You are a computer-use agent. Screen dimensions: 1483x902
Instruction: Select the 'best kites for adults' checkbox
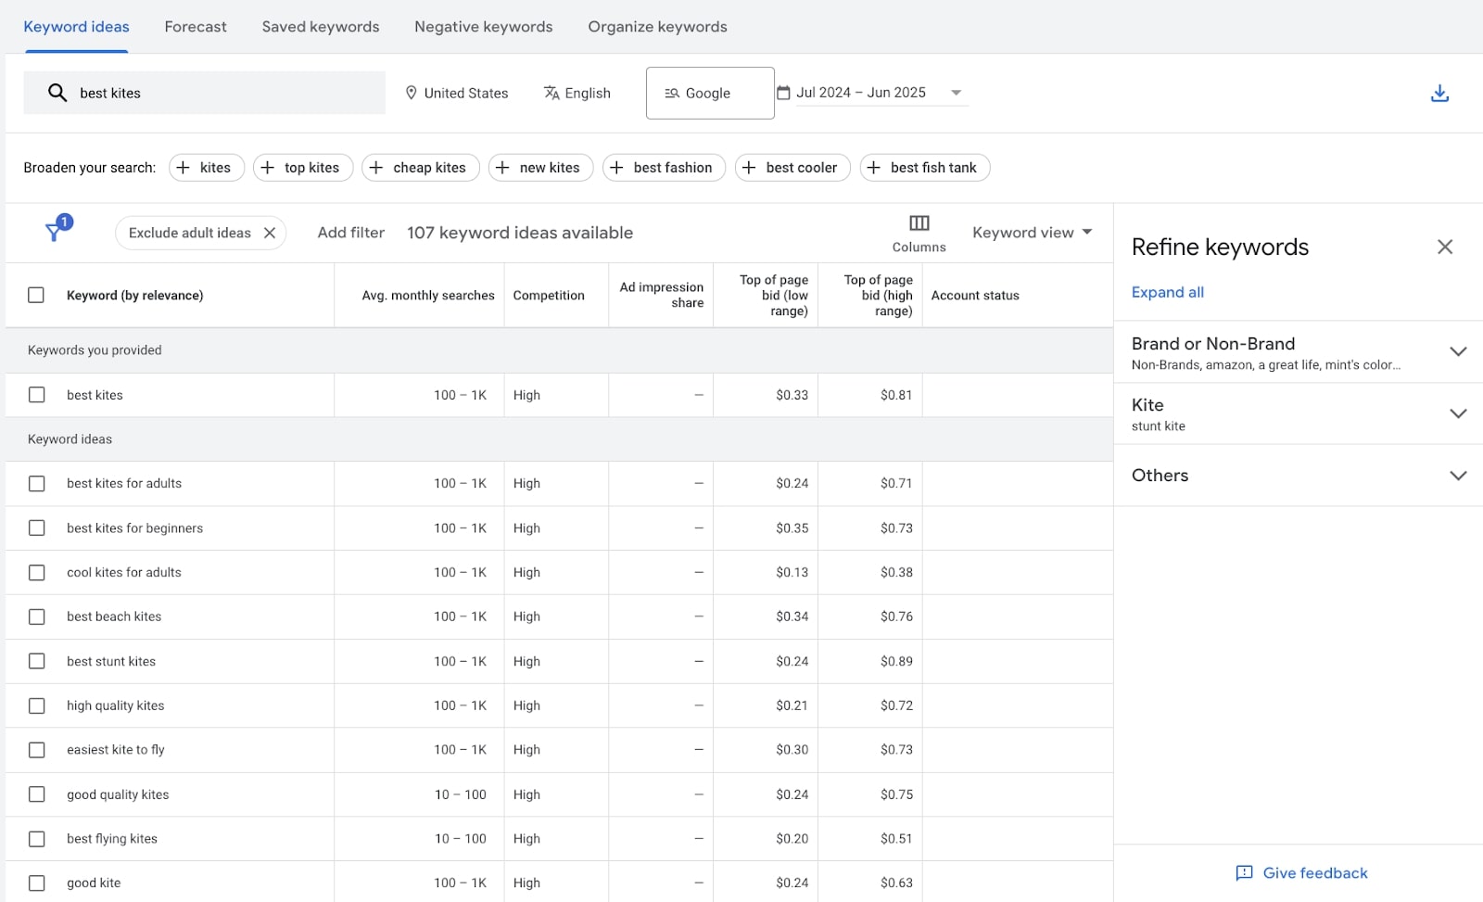(36, 483)
